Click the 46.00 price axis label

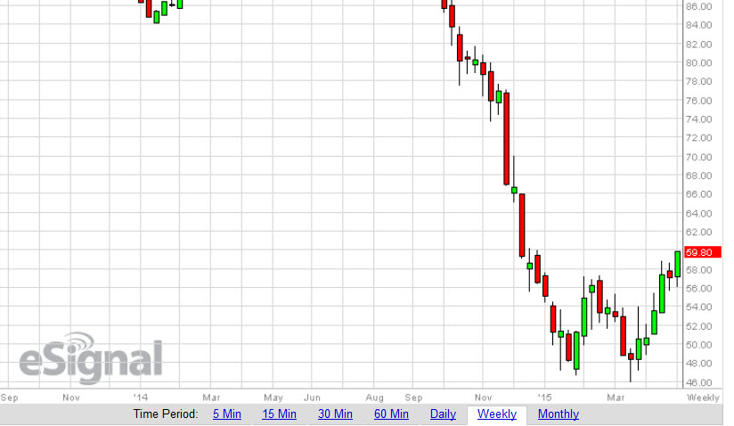(698, 382)
